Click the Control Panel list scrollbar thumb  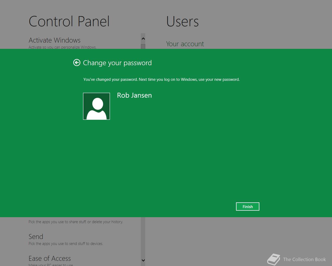pos(143,46)
